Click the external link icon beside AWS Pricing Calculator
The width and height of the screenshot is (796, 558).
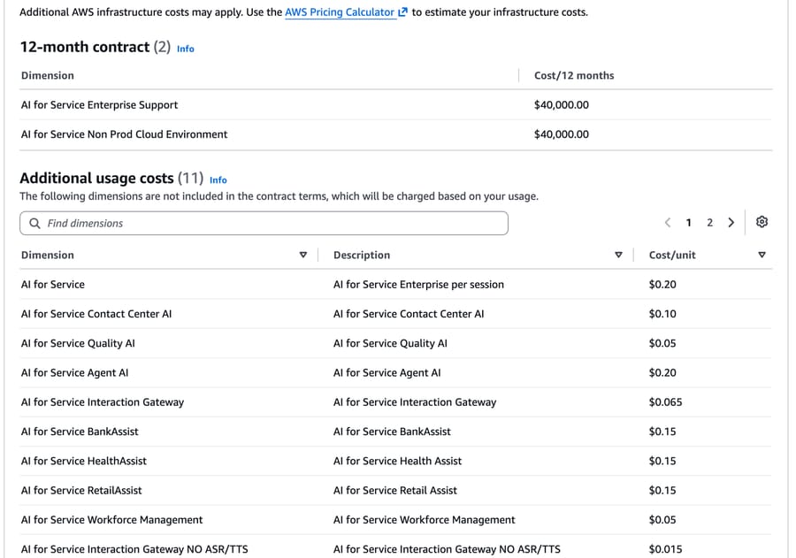point(402,11)
